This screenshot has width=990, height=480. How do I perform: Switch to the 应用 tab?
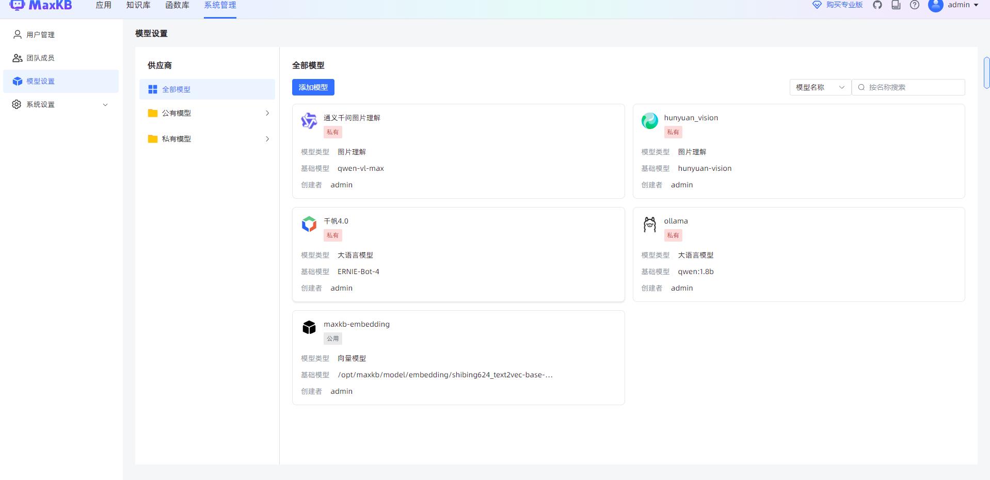point(104,5)
